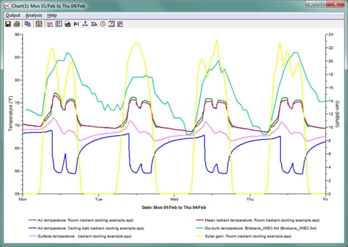
Task: Click the Print icon in toolbar
Action: point(17,24)
